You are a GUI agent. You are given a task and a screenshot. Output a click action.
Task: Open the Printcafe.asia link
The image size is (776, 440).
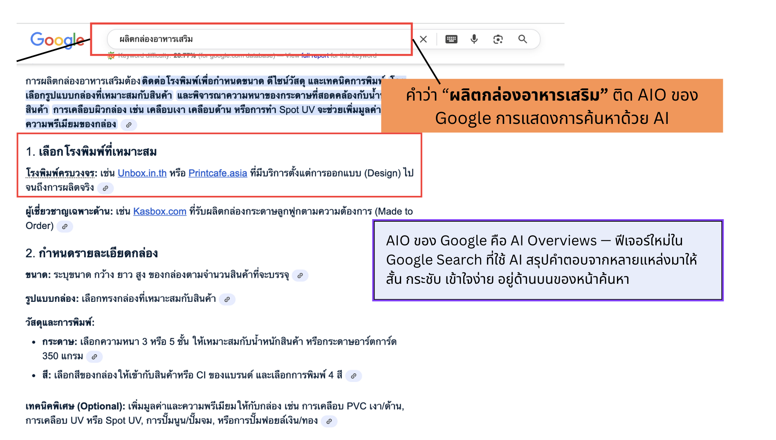(218, 173)
